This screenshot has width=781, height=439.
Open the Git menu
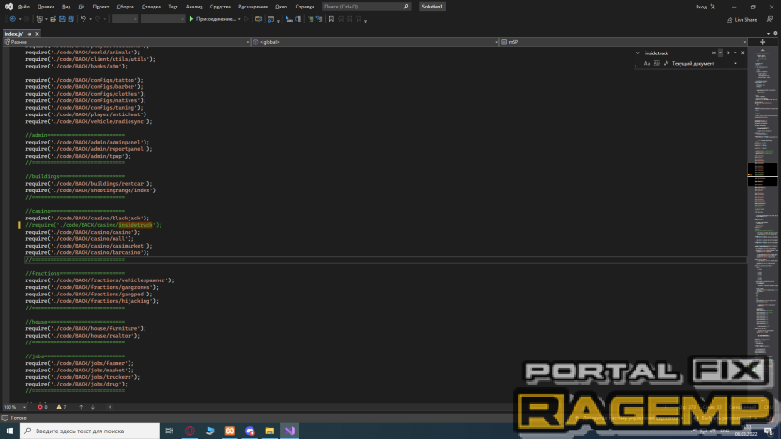81,7
